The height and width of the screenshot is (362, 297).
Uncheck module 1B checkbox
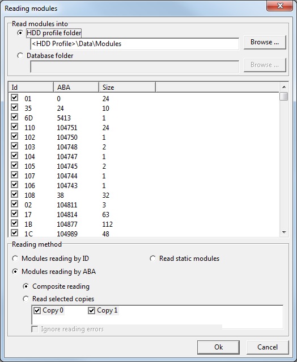click(15, 223)
